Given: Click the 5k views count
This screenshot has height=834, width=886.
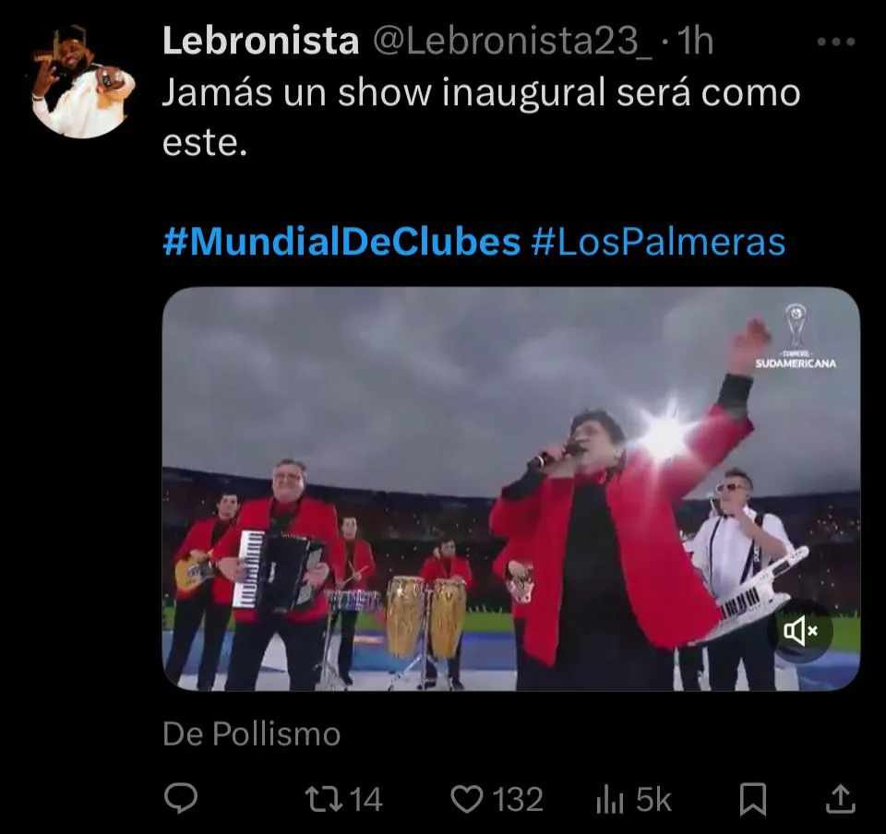Looking at the screenshot, I should tap(653, 800).
